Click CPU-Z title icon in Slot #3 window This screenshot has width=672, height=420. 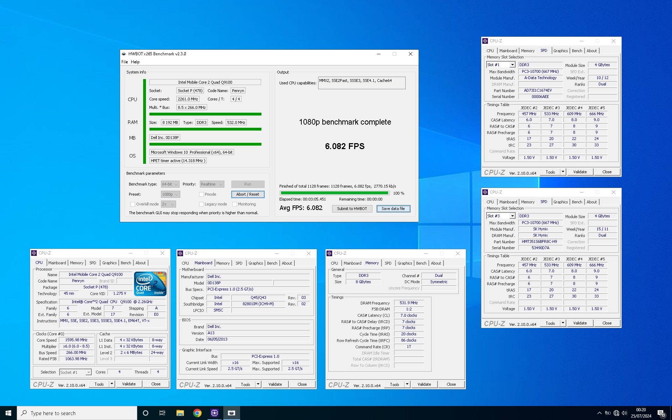[485, 192]
